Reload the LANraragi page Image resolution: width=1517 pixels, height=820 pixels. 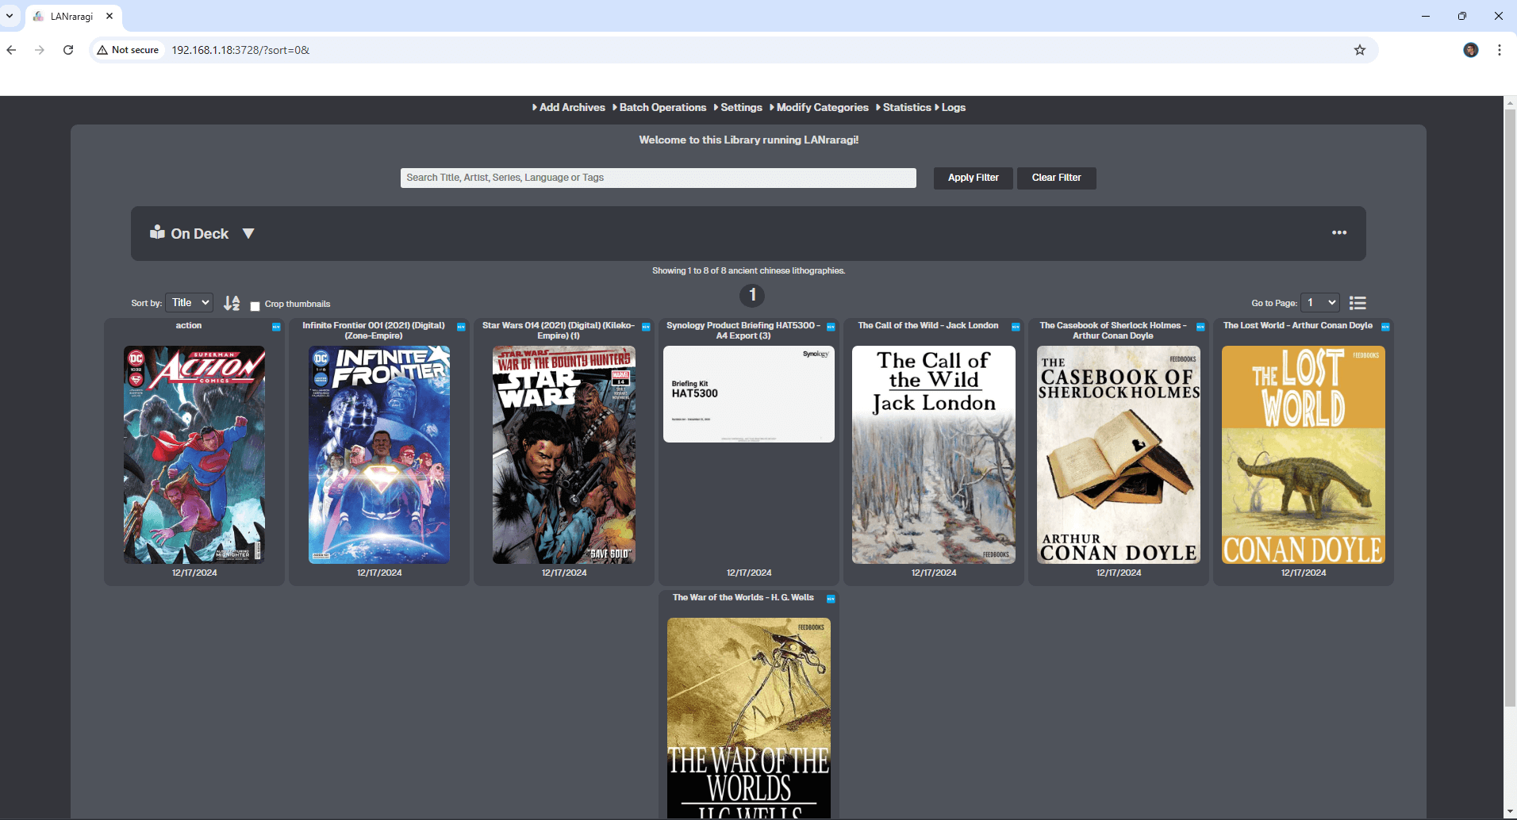68,50
